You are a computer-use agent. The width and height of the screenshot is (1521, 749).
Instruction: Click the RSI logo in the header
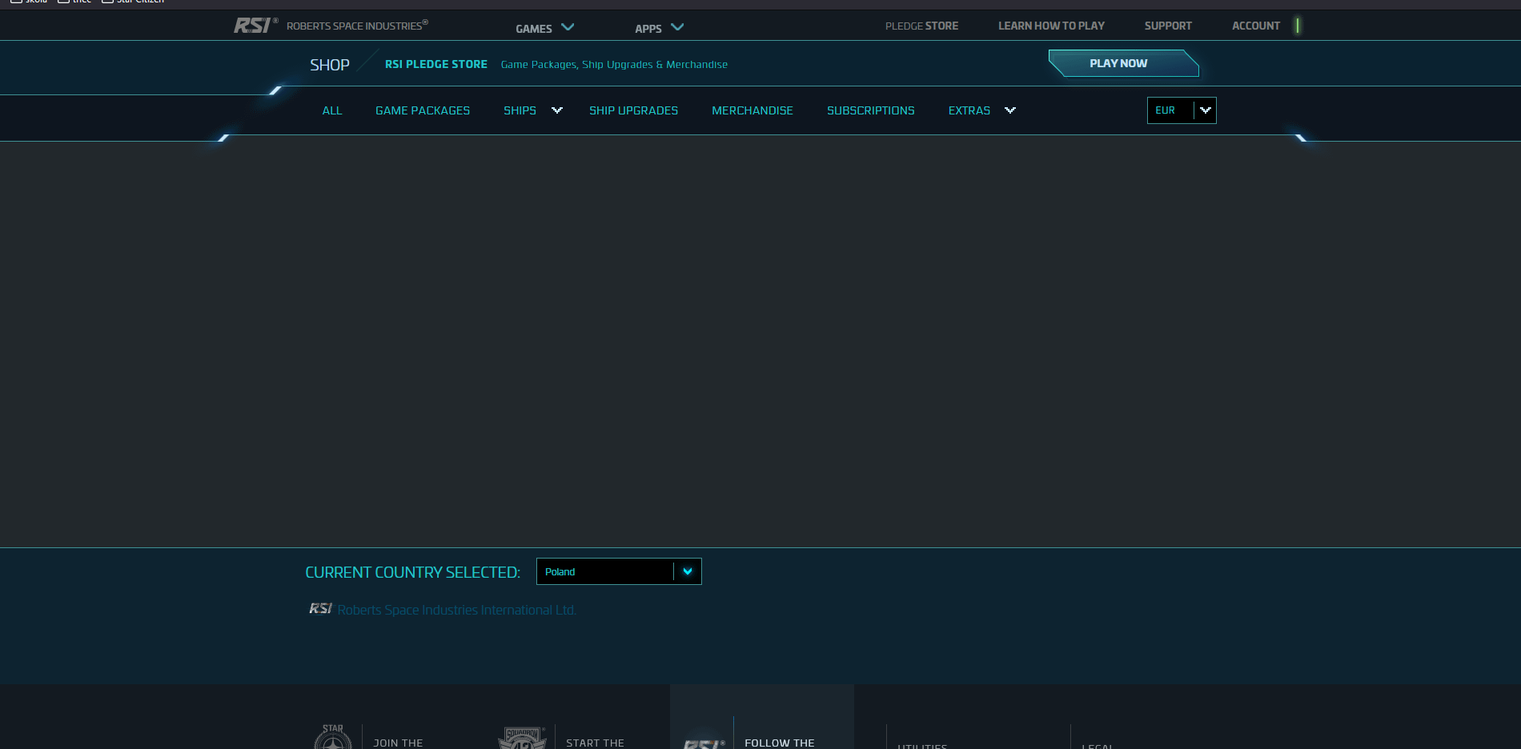[x=255, y=26]
